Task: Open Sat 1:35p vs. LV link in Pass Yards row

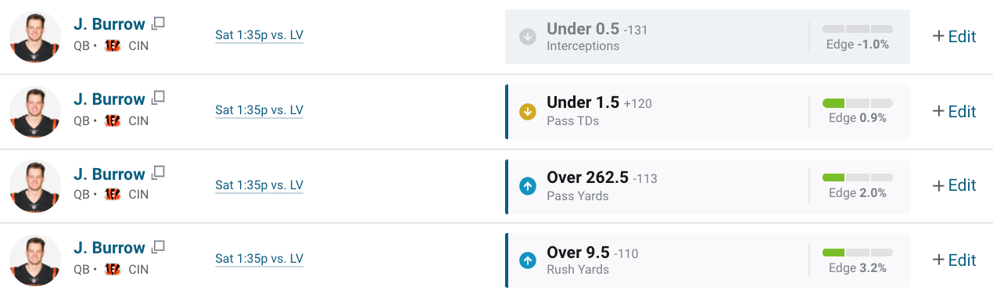Action: [259, 185]
